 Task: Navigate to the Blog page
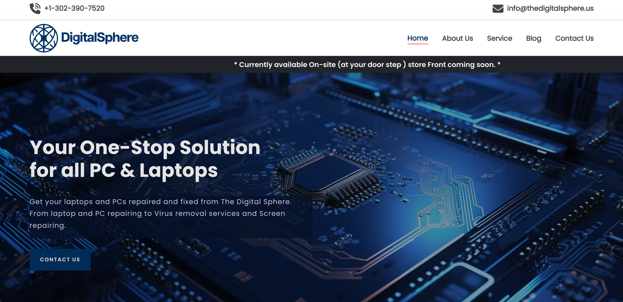(533, 38)
